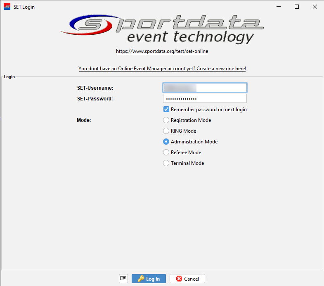
Task: Select the Administration Mode radio button
Action: pyautogui.click(x=166, y=142)
